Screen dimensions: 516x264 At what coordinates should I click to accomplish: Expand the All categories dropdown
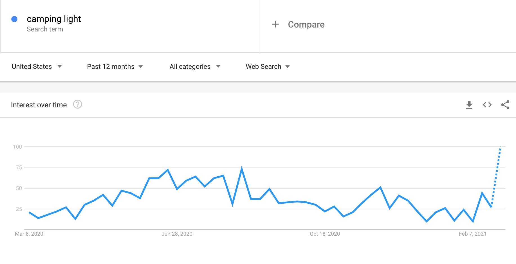[x=195, y=67]
